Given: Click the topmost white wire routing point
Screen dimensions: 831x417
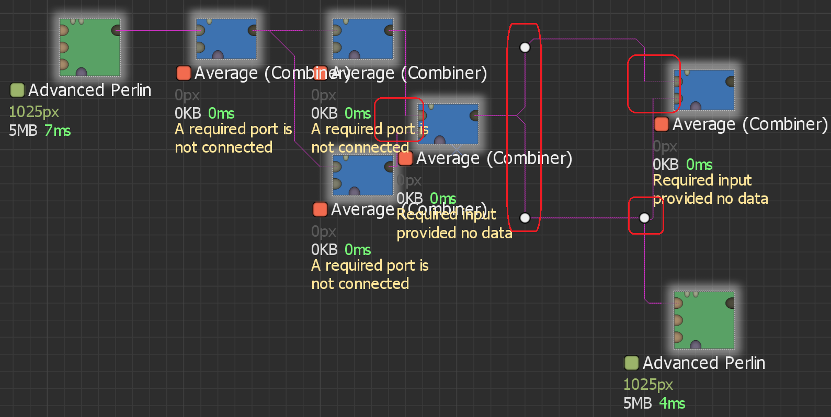Looking at the screenshot, I should [525, 48].
